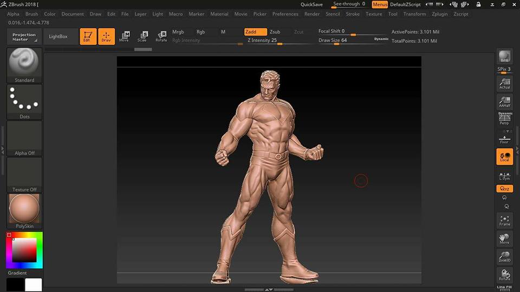The width and height of the screenshot is (520, 292).
Task: Open the Draw menu
Action: coord(95,14)
